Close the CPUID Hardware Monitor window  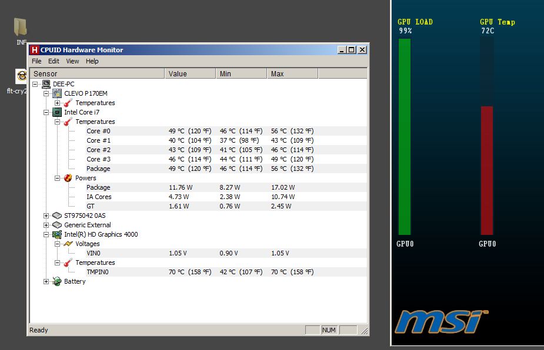point(362,50)
